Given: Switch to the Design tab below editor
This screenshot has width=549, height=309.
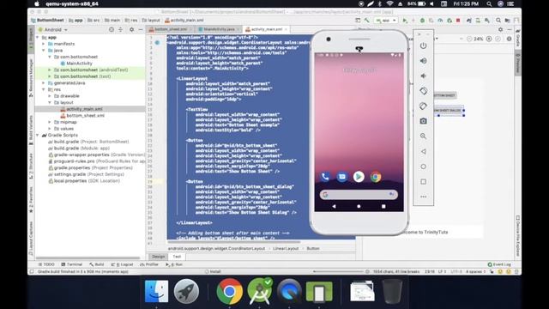Looking at the screenshot, I should click(158, 257).
